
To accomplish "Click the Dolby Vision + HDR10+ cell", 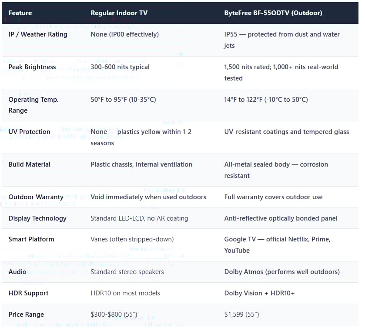I will [x=259, y=293].
